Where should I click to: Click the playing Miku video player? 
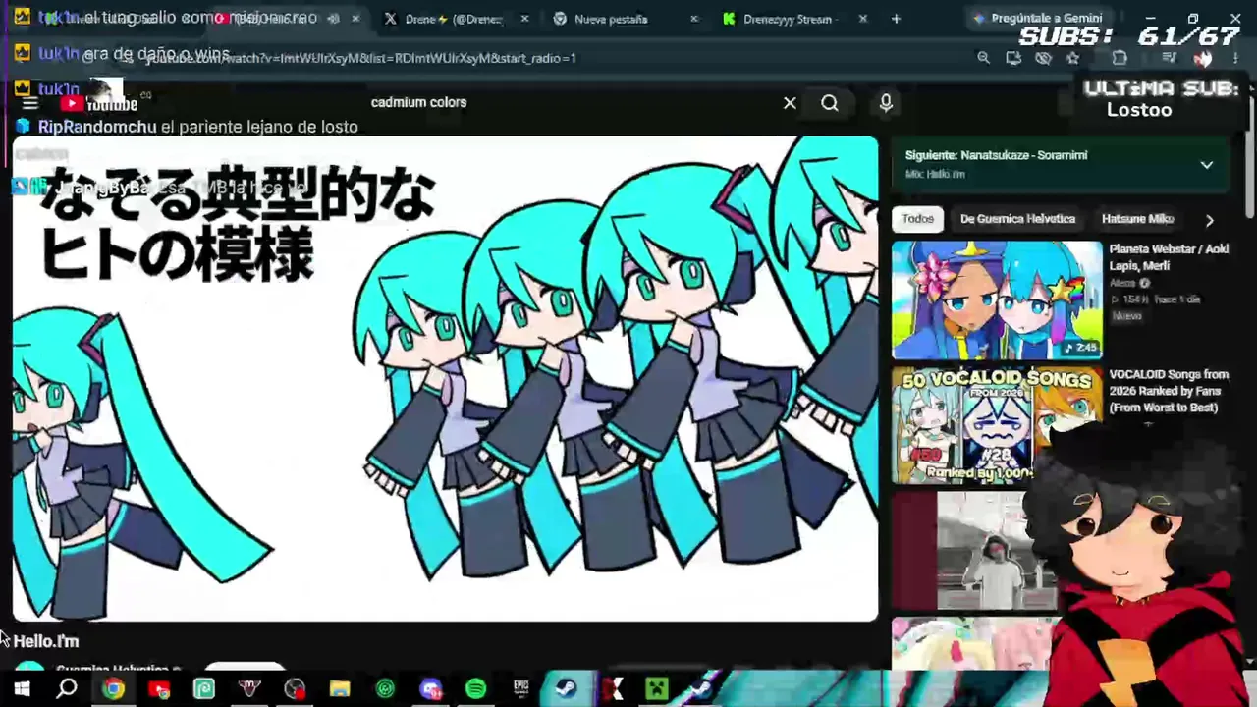point(445,378)
